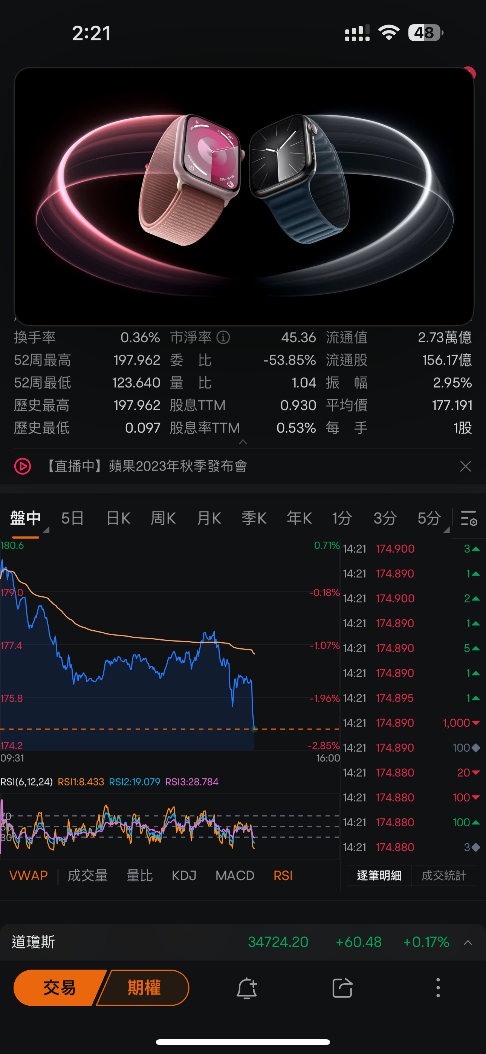486x1054 pixels.
Task: Select the RSI indicator
Action: coord(283,875)
